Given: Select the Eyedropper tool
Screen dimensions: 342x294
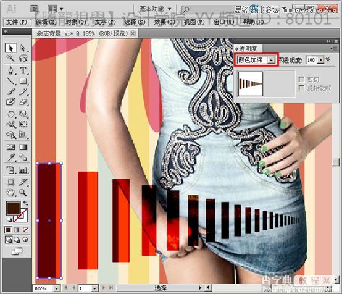Looking at the screenshot, I should pyautogui.click(x=10, y=157).
